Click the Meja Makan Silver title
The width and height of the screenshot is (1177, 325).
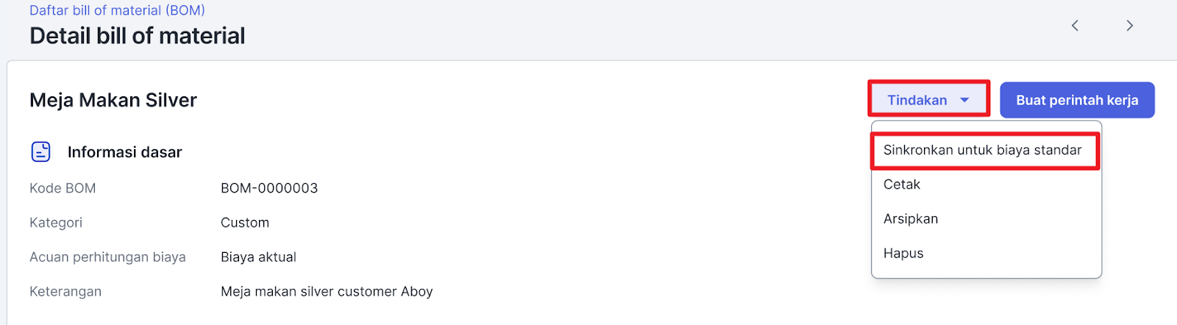pos(113,100)
